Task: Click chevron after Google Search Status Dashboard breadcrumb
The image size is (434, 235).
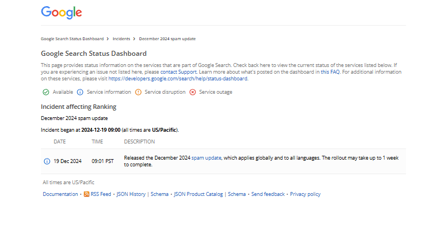Action: tap(108, 39)
